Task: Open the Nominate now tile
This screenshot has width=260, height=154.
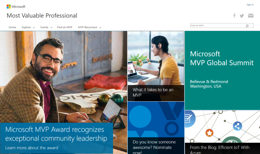Action: coord(156,128)
